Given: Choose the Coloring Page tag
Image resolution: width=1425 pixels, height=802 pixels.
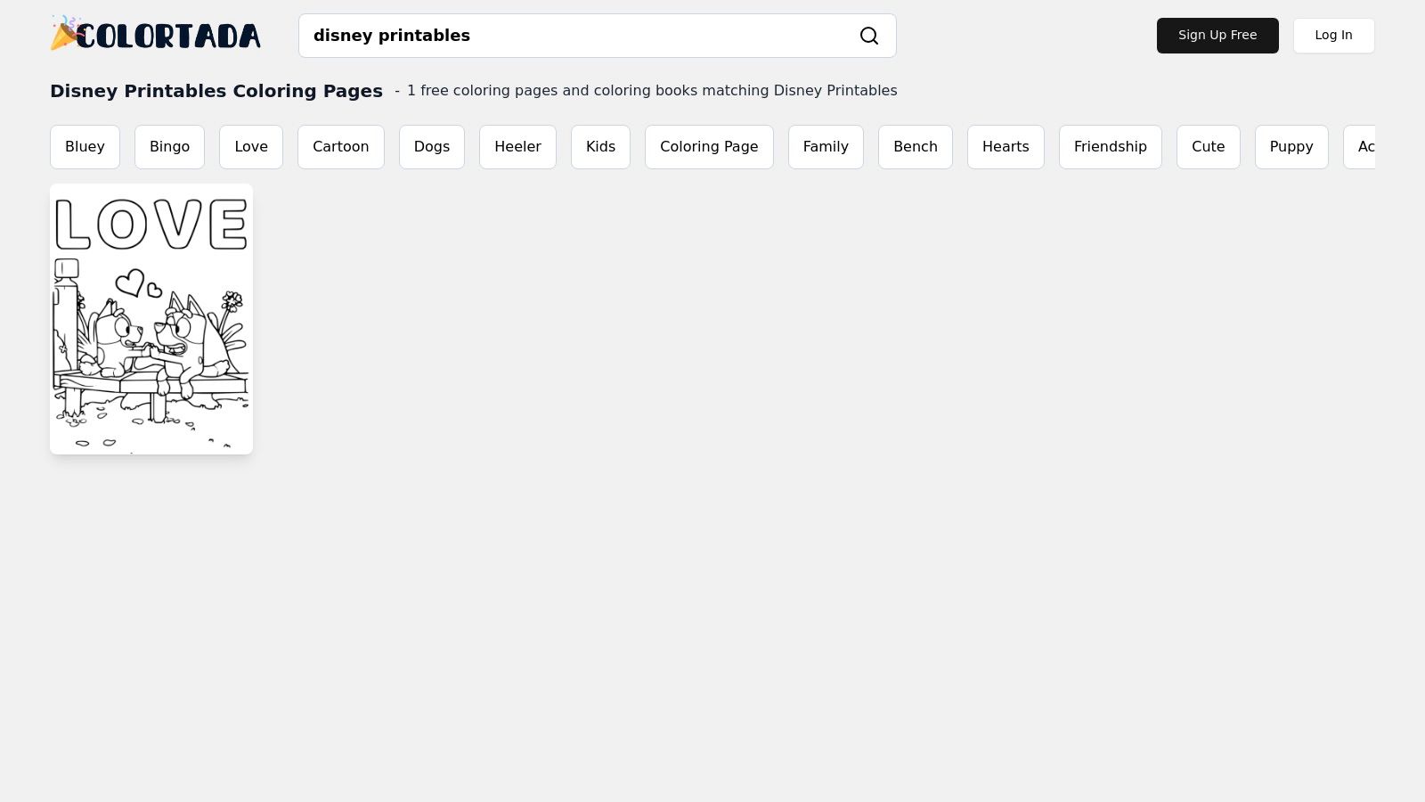Looking at the screenshot, I should [x=709, y=147].
